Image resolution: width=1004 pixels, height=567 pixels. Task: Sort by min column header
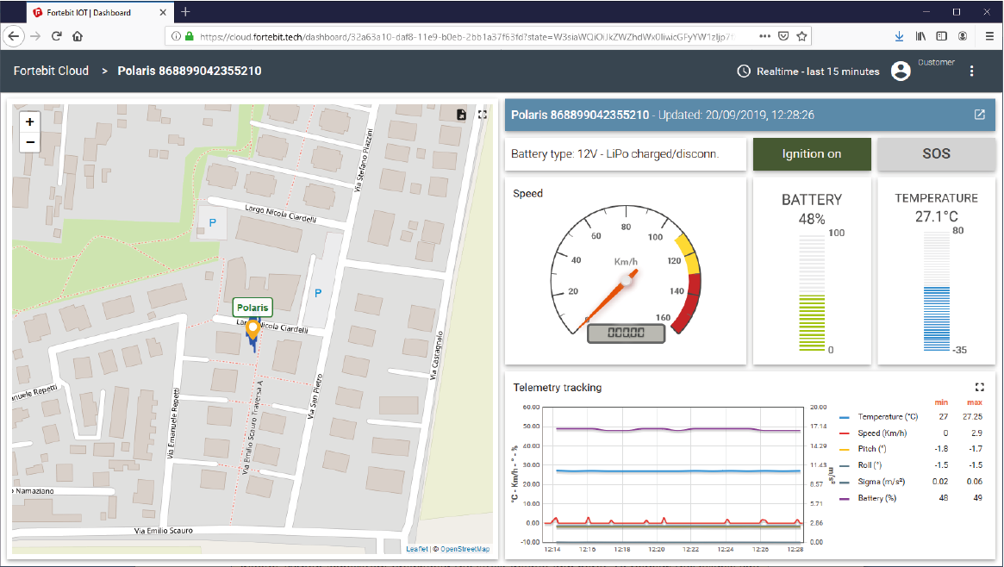(x=941, y=402)
